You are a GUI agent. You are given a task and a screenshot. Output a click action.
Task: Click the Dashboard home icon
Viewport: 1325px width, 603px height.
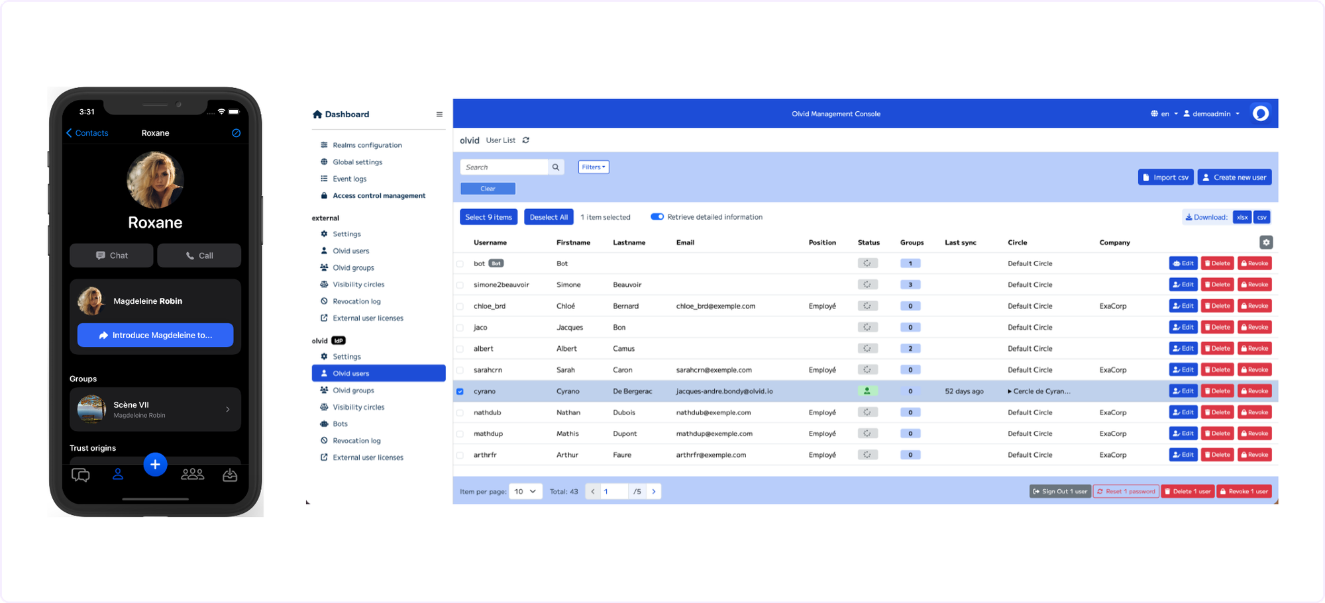click(317, 115)
